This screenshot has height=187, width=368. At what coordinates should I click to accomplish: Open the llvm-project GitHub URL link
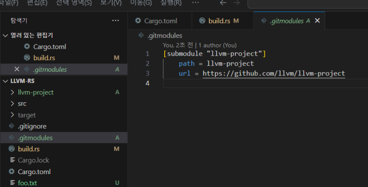273,74
